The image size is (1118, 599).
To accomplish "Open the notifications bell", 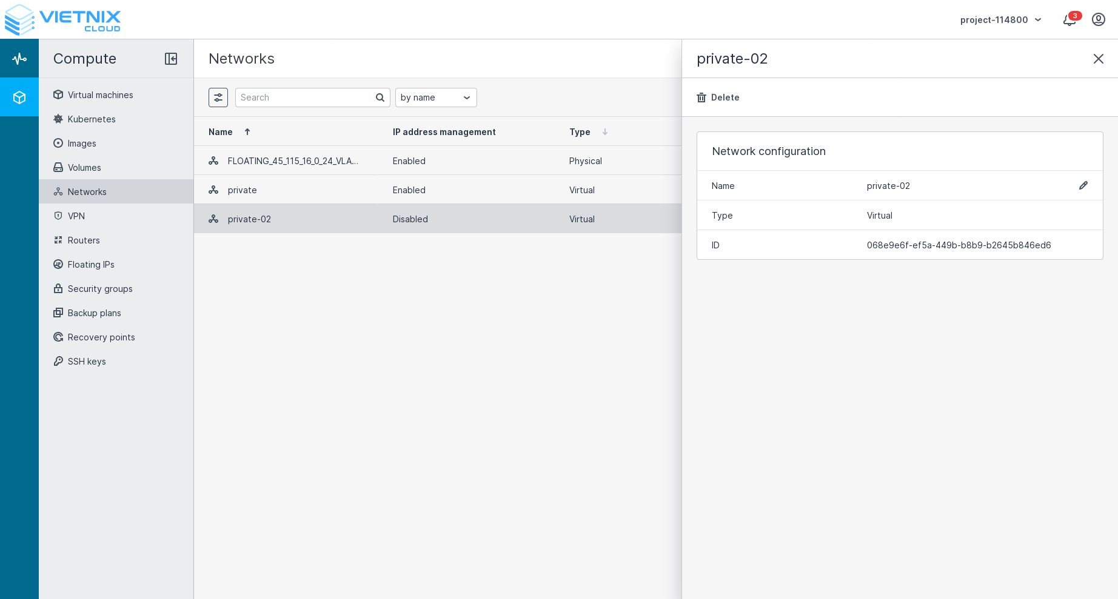I will tap(1069, 20).
